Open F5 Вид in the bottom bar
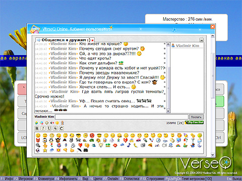242x181 pixels. tap(83, 178)
